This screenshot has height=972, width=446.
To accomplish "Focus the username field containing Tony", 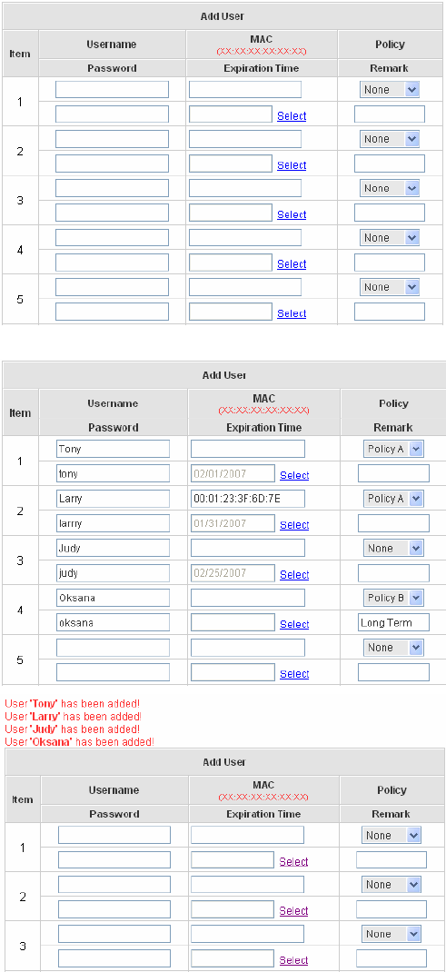I will [x=113, y=449].
